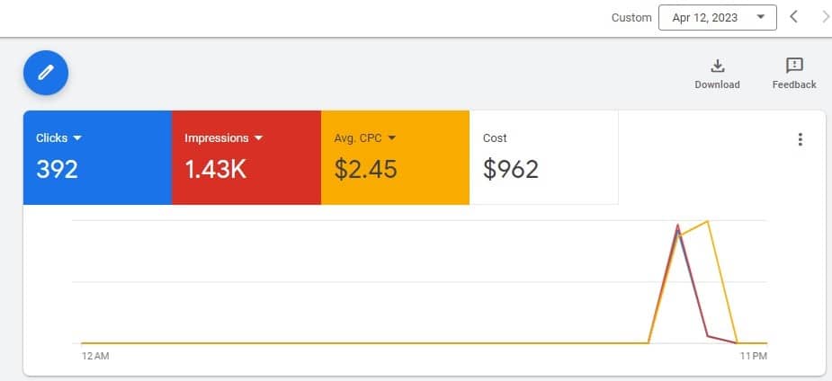Open the Feedback speech bubble icon
The height and width of the screenshot is (381, 832).
click(794, 66)
